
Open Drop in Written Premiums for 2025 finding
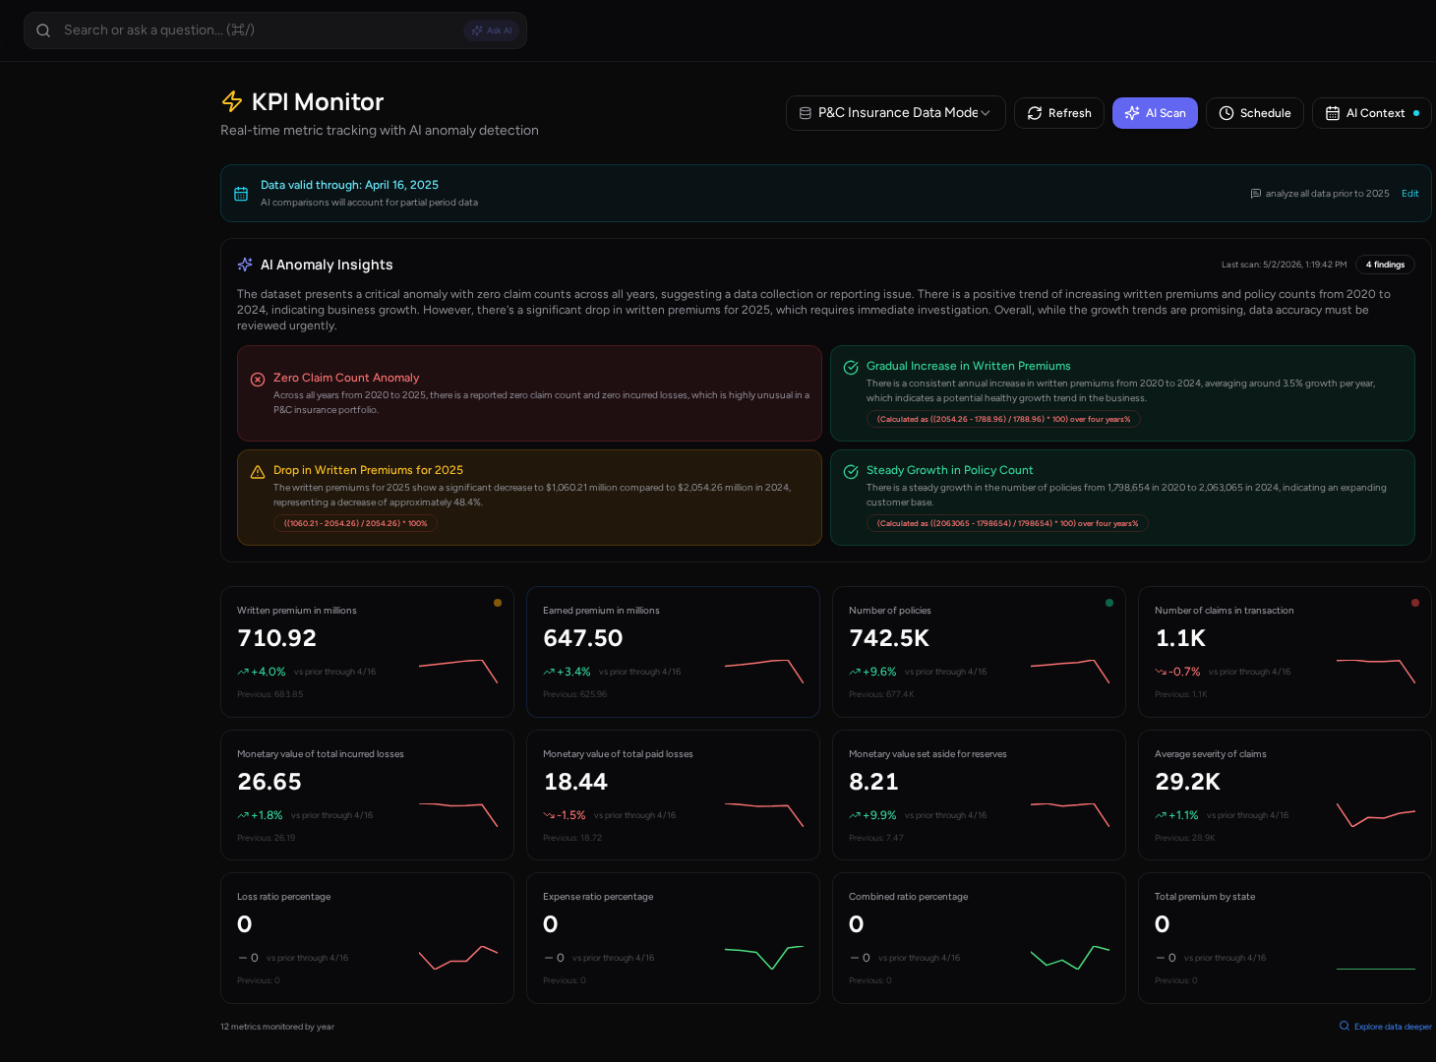click(x=529, y=498)
